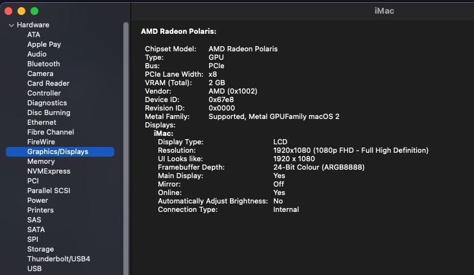Open the Memory section
474x275 pixels.
pyautogui.click(x=41, y=161)
